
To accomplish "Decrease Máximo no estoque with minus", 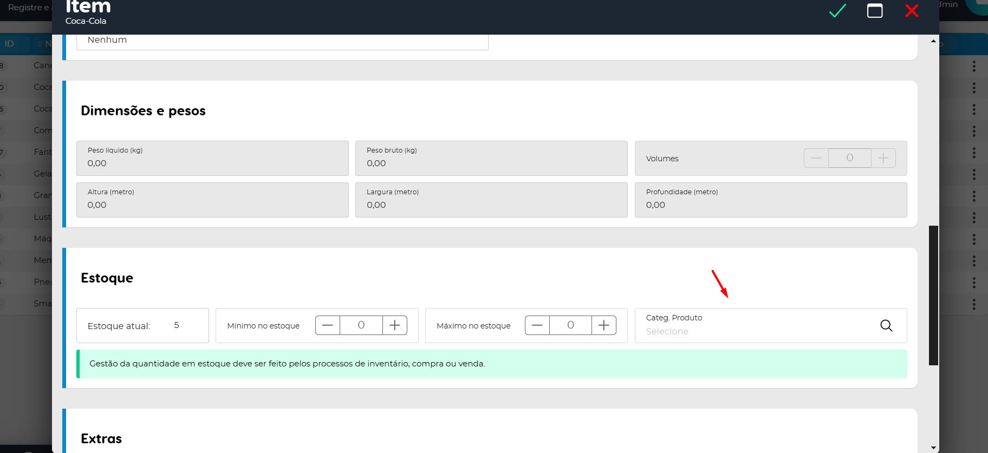I will tap(537, 325).
